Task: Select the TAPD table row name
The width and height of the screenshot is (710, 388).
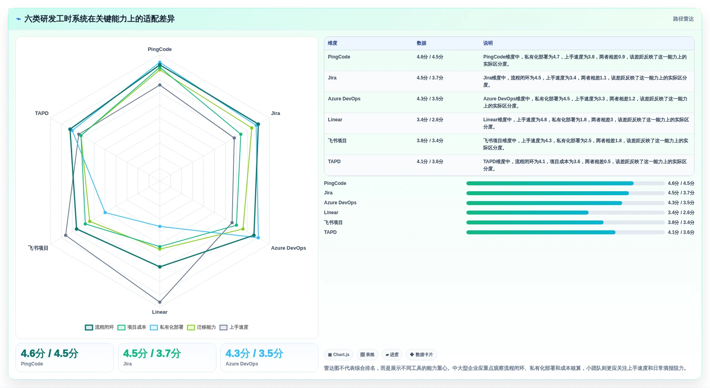Action: tap(334, 162)
